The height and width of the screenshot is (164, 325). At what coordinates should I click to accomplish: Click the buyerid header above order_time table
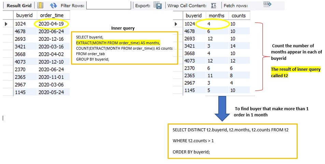coord(25,15)
